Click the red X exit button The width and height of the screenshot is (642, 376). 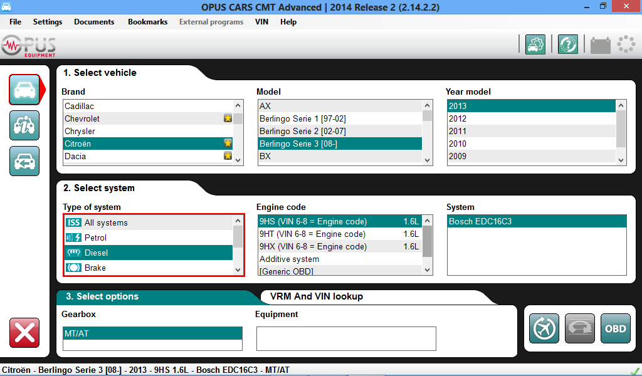point(24,333)
